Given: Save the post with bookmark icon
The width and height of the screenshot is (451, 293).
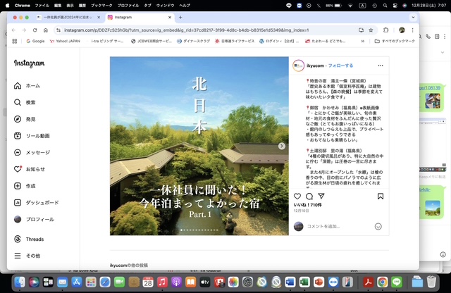Looking at the screenshot, I should coord(381,196).
